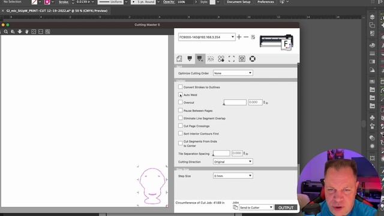
Task: Click the Tile Separation Spacing value field
Action: (237, 153)
